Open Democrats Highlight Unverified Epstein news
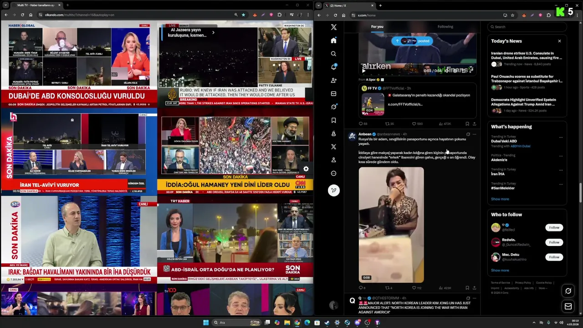 [527, 105]
